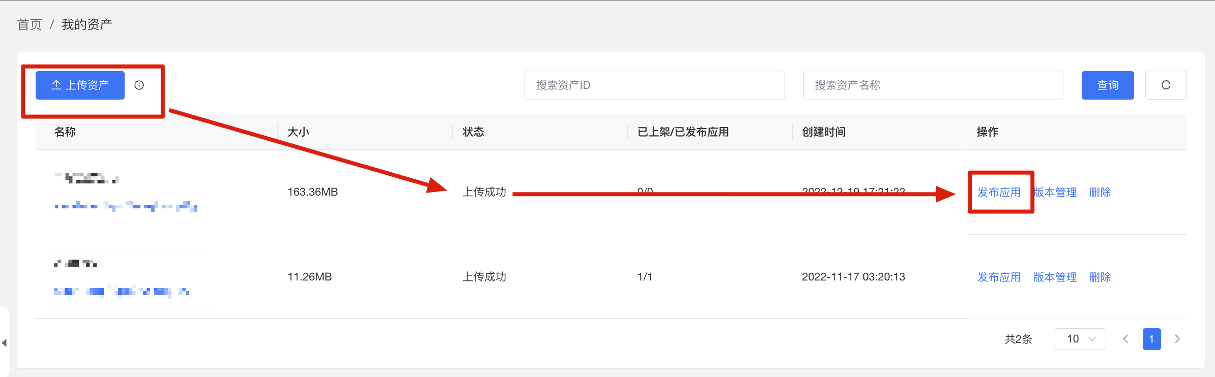Click the info icon beside 上传资产
1215x377 pixels.
[x=139, y=85]
